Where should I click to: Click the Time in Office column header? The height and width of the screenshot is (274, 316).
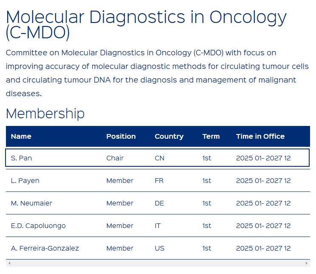click(x=260, y=136)
